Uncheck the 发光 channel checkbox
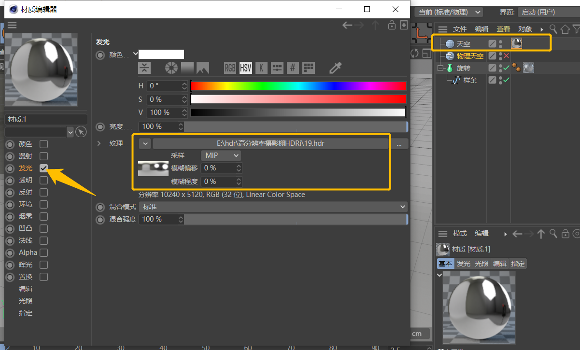 click(43, 168)
